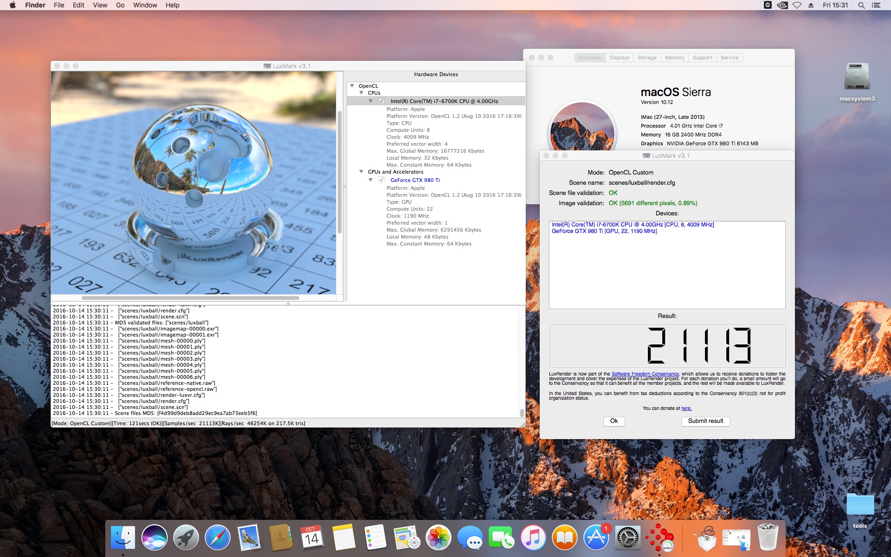Uncheck the Intel Core i7-6700K CPU device

click(x=381, y=101)
